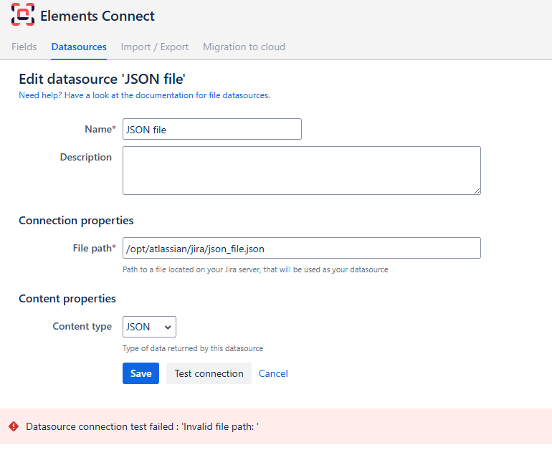Expand the Content type dropdown
The image size is (552, 450).
point(149,327)
